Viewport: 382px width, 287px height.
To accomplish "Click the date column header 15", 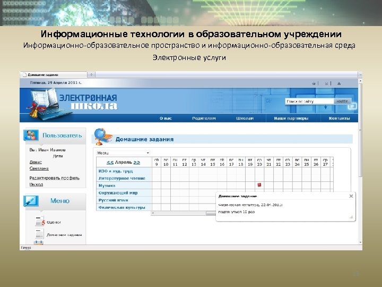I will 213,162.
